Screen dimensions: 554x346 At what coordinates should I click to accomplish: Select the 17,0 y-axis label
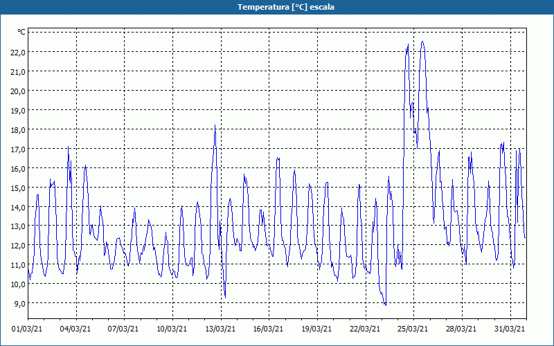point(18,149)
